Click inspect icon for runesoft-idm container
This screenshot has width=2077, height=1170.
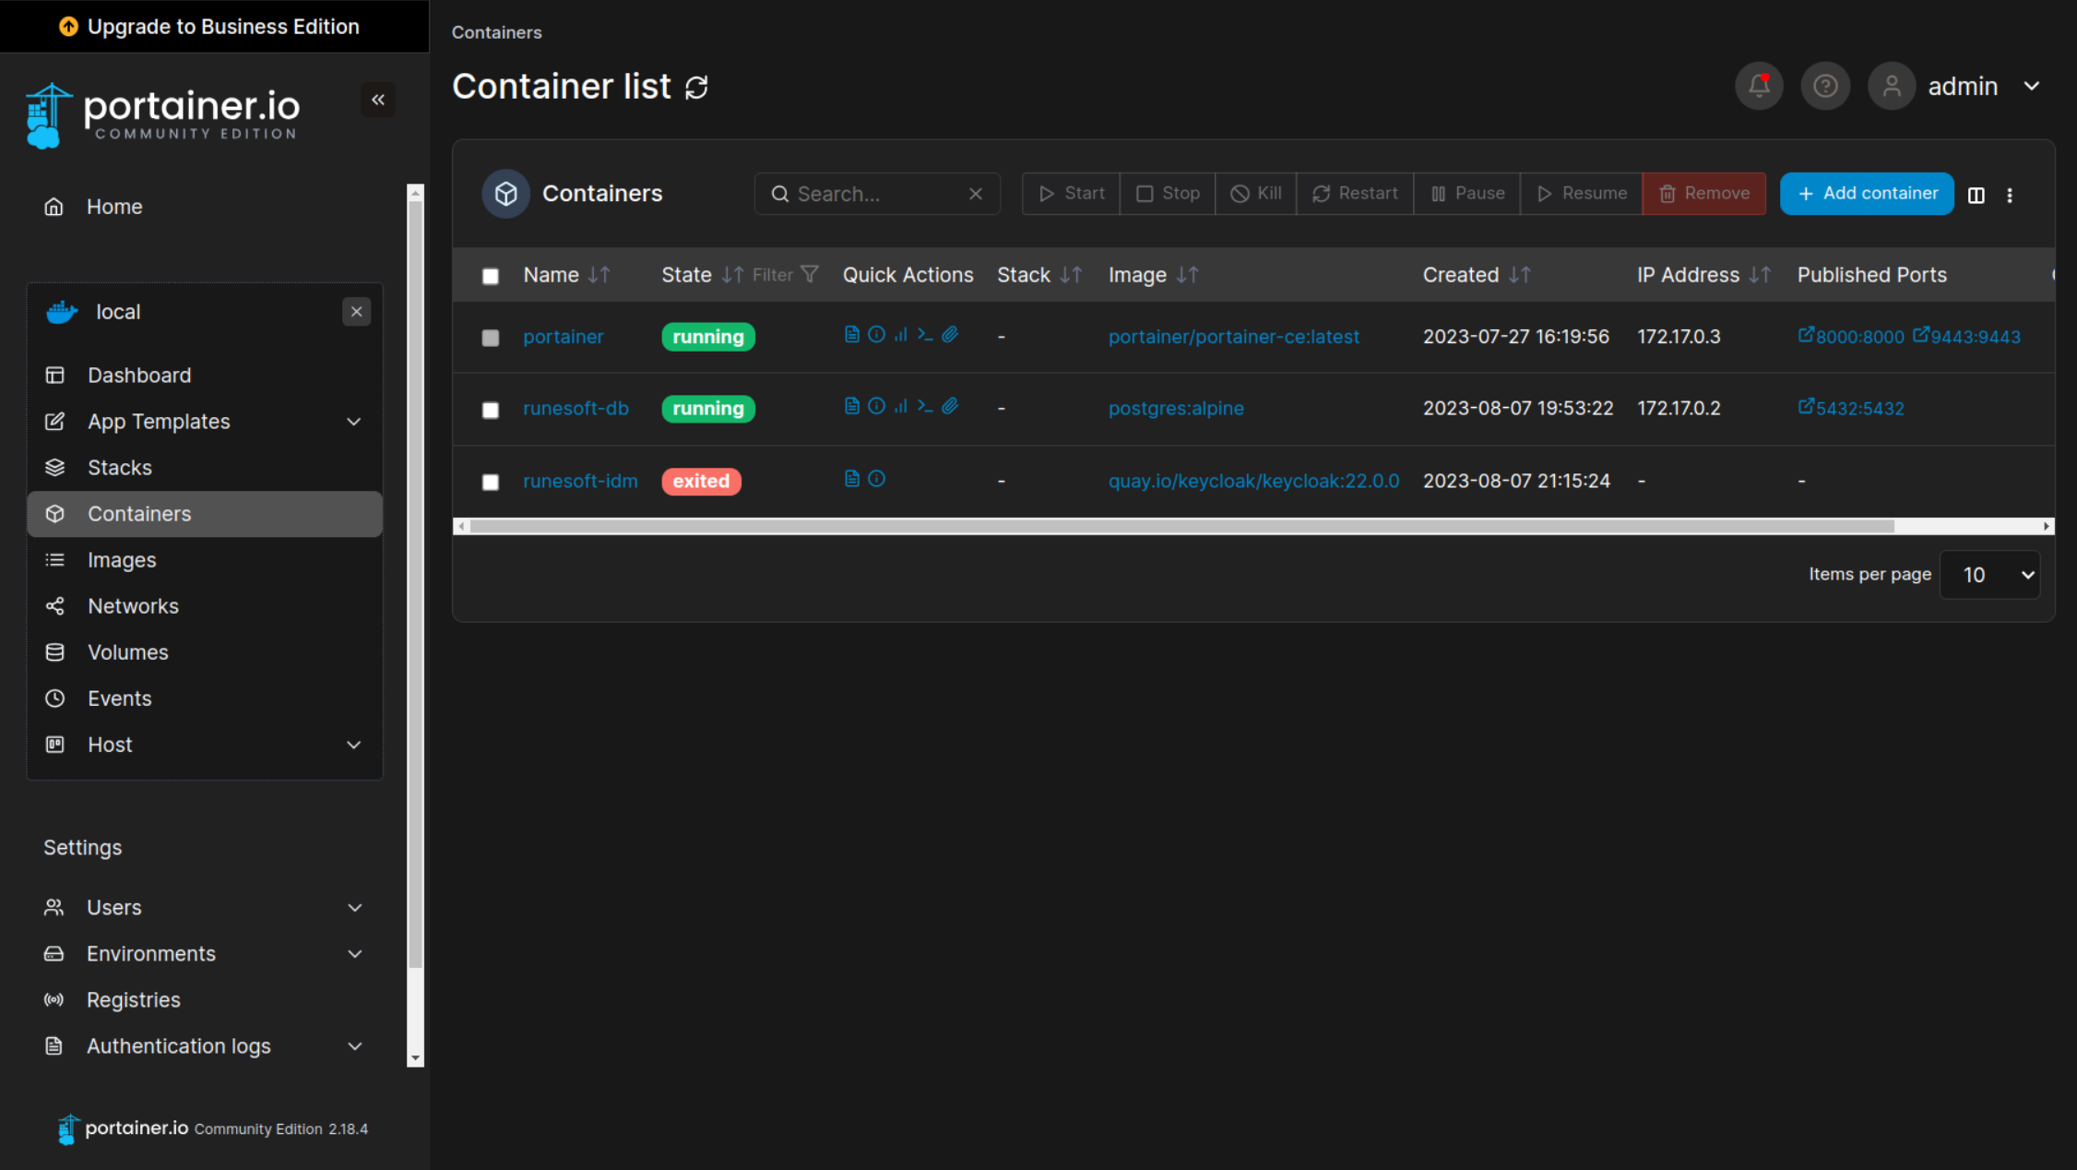(876, 478)
